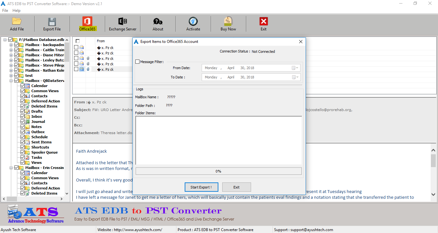This screenshot has height=233, width=438.
Task: Show the About toolbar icon
Action: (158, 21)
